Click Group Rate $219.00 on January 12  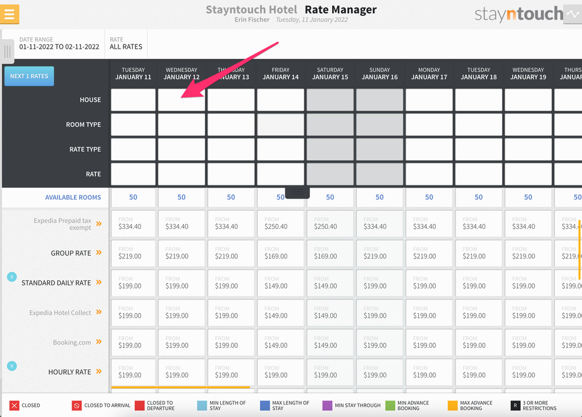[x=182, y=253]
